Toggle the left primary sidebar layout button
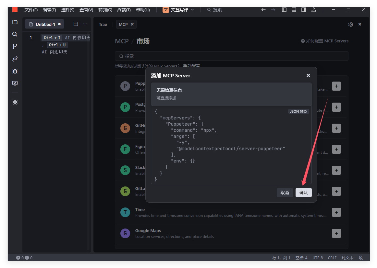377x268 pixels. pos(284,10)
